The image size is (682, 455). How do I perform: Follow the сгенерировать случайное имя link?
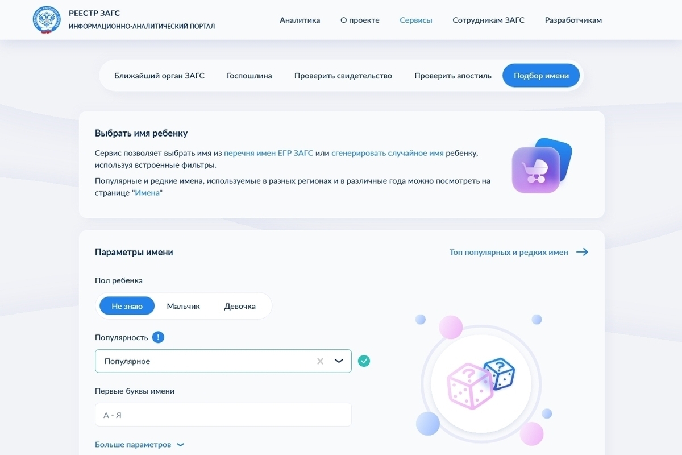point(387,153)
